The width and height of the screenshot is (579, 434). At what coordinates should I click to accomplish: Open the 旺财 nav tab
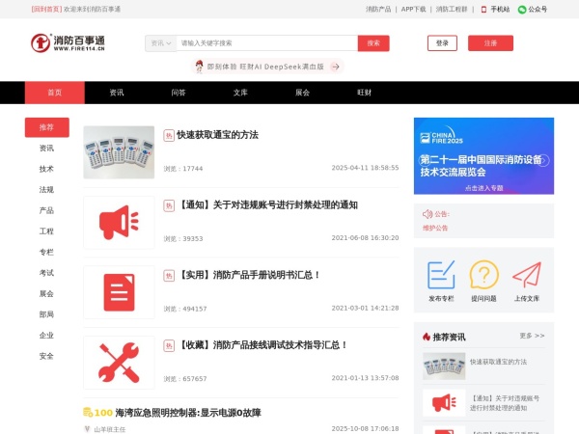[x=364, y=93]
